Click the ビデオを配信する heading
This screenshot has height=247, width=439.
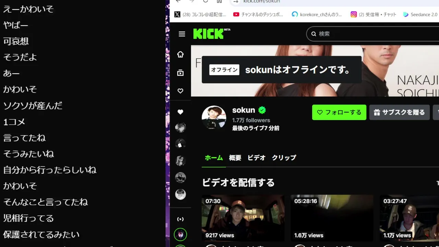[x=238, y=183]
